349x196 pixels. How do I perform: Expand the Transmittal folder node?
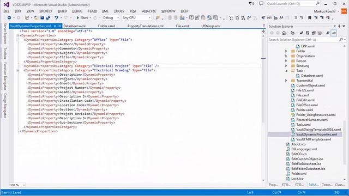click(x=286, y=81)
